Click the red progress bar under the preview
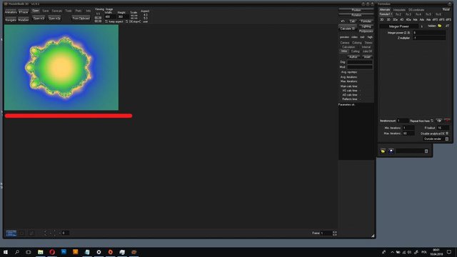Viewport: 457px width, 257px height. click(x=69, y=116)
